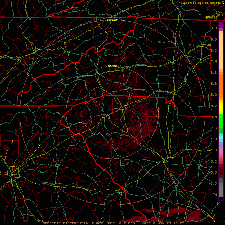Click the 6.6 value on the scale
The height and width of the screenshot is (225, 225).
tap(214, 72)
